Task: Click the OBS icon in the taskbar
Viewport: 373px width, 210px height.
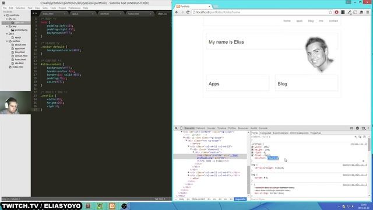Action: (124, 206)
